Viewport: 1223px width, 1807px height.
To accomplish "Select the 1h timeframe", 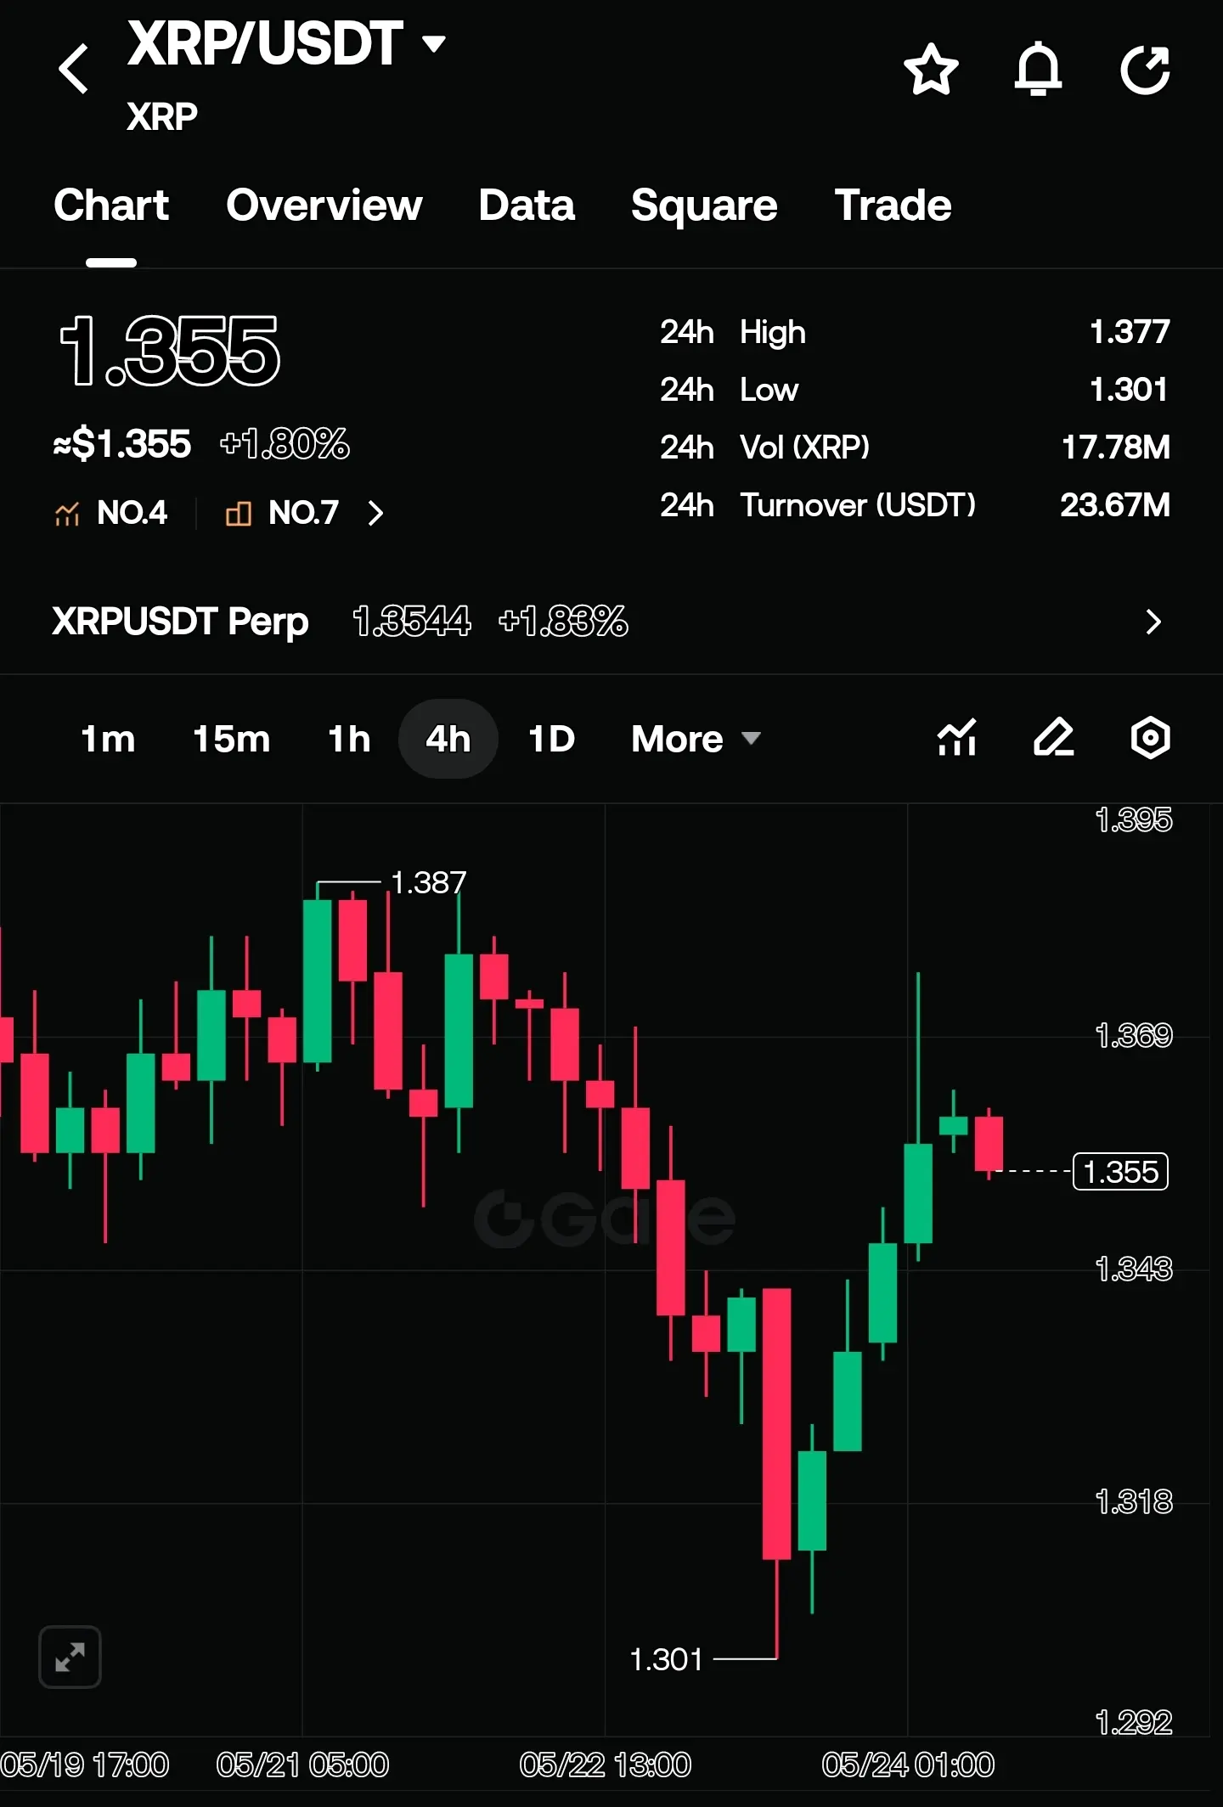I will coord(349,739).
